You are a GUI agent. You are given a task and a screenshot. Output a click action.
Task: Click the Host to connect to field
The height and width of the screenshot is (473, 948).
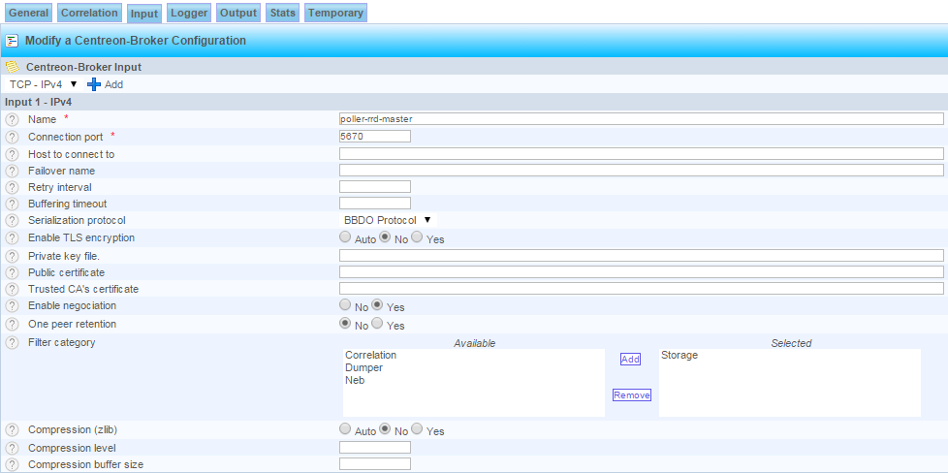[641, 153]
